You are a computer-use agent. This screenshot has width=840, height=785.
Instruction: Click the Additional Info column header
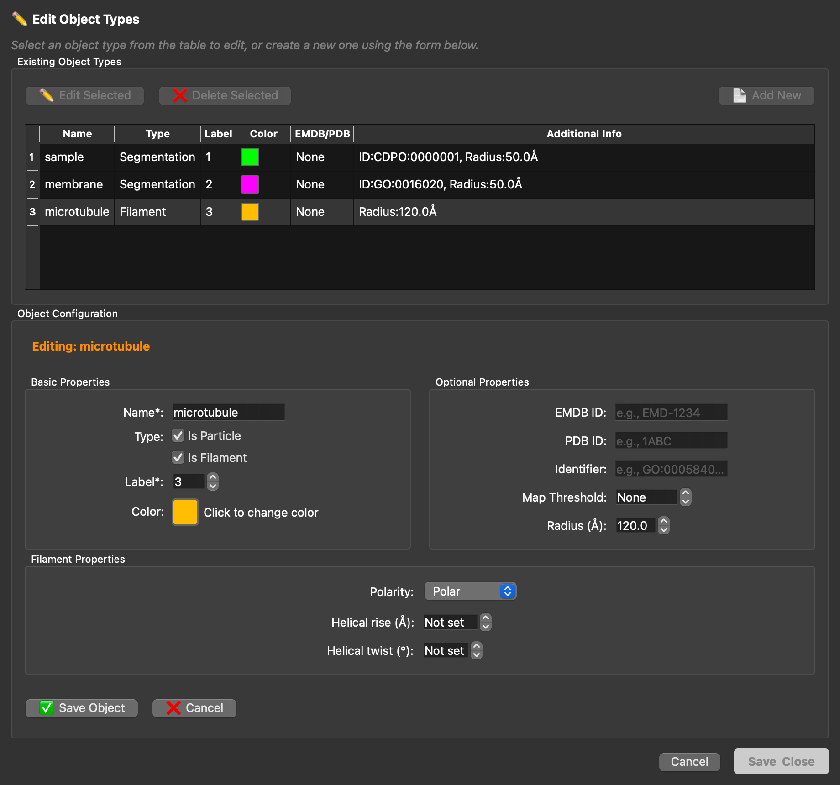point(584,134)
